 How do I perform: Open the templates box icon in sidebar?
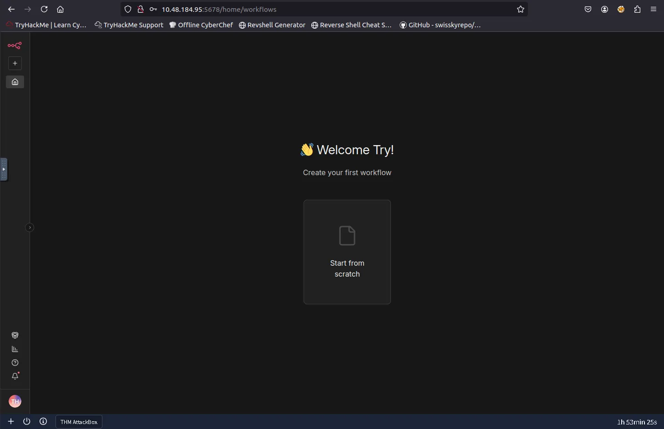15,335
